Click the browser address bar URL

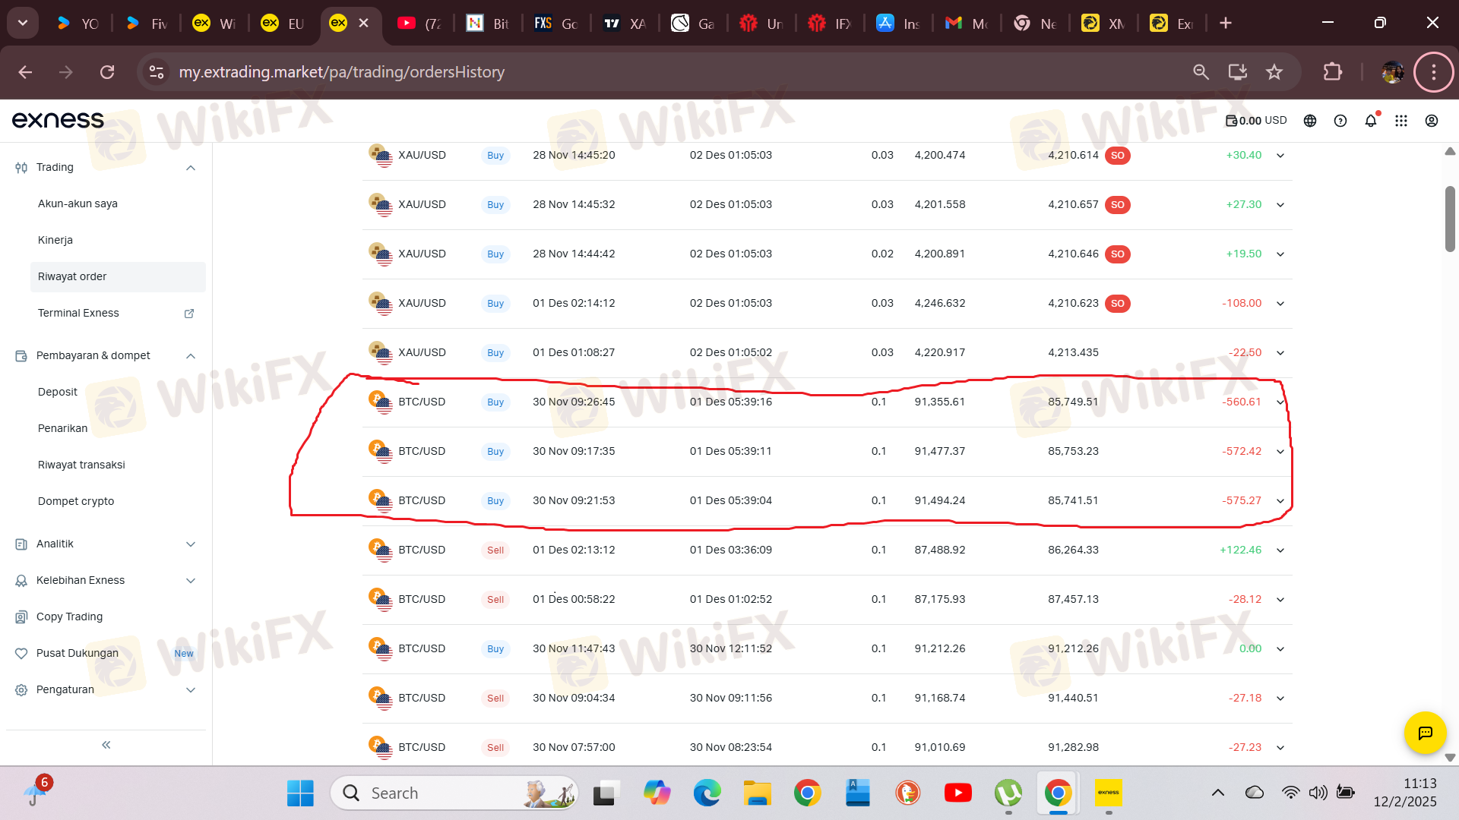point(341,72)
